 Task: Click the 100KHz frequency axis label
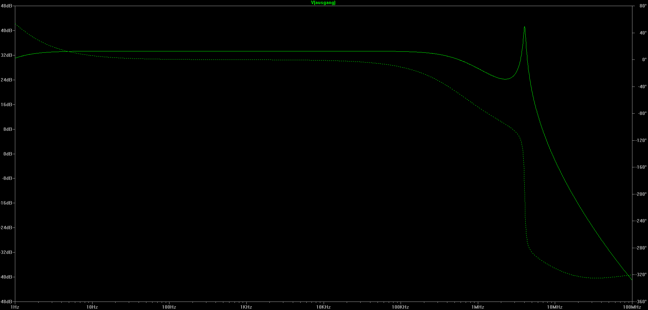point(401,307)
